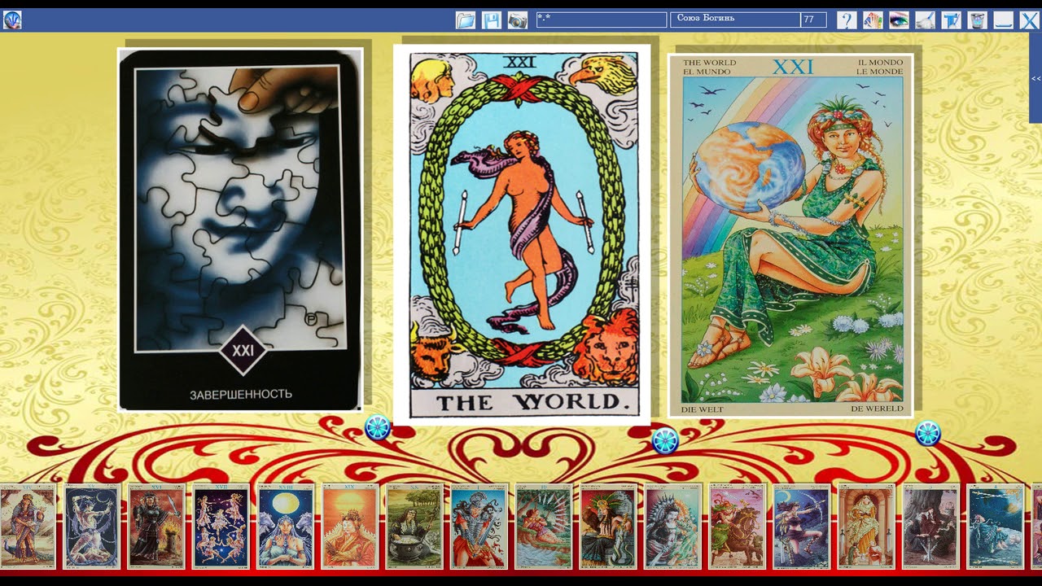Pick the XVI burning tower warrior card
The height and width of the screenshot is (586, 1042).
coord(156,527)
